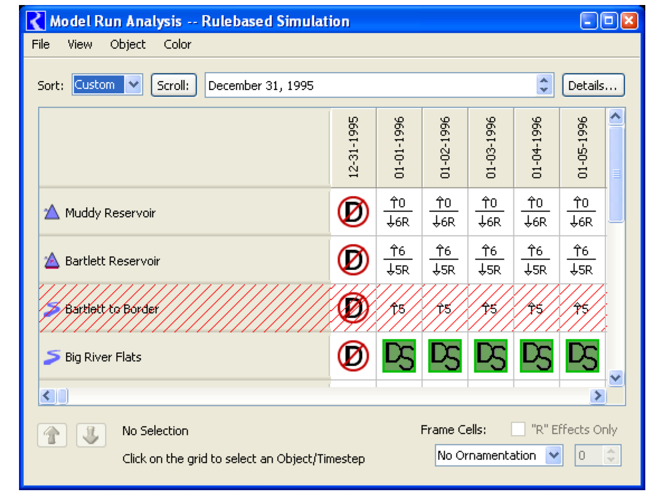Viewport: 652px width, 498px height.
Task: Select Muddy Reservoir 12-31-1995 no-dispatch icon
Action: pos(353,213)
